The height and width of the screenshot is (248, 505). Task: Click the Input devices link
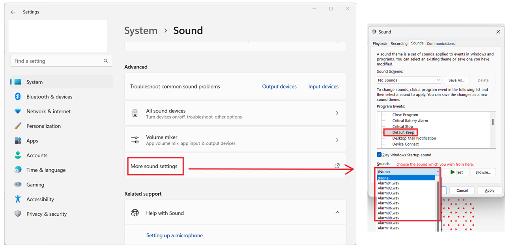coord(324,87)
